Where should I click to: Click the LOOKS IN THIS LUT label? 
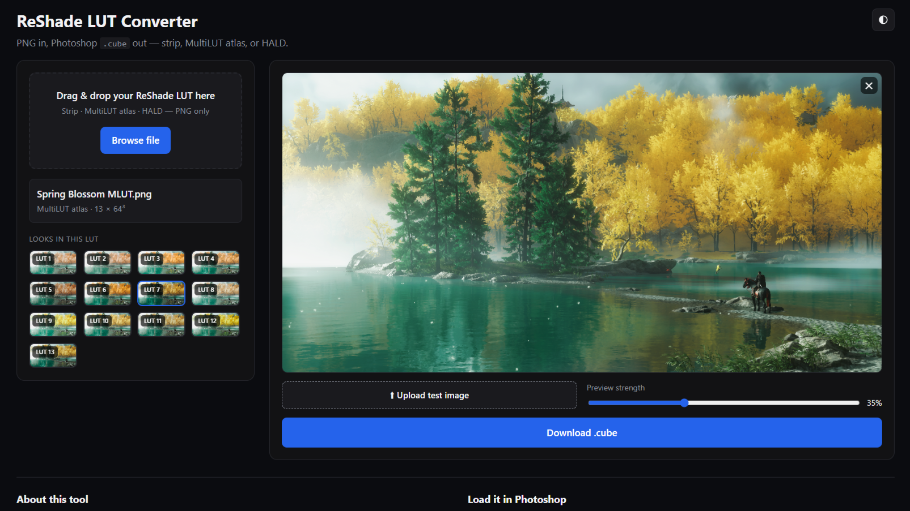[x=64, y=239]
